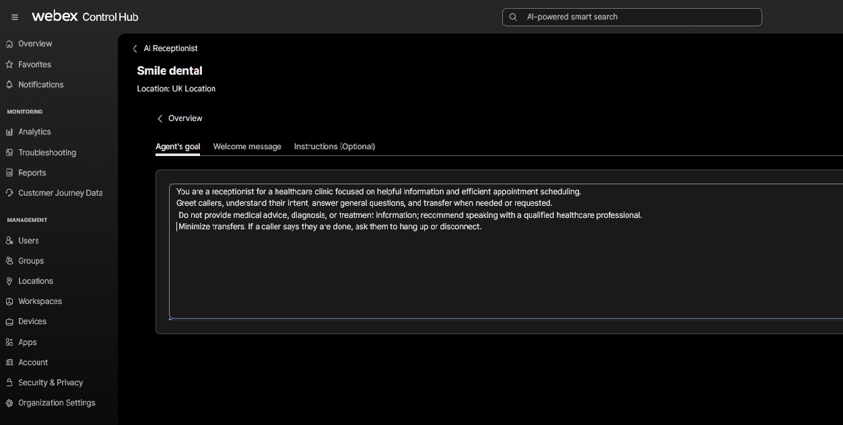
Task: Click the Favorites star icon
Action: pyautogui.click(x=9, y=65)
